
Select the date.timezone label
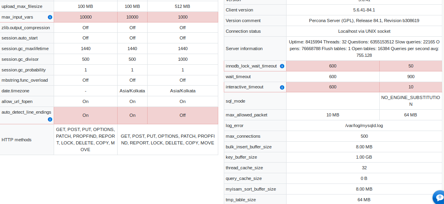coord(15,91)
